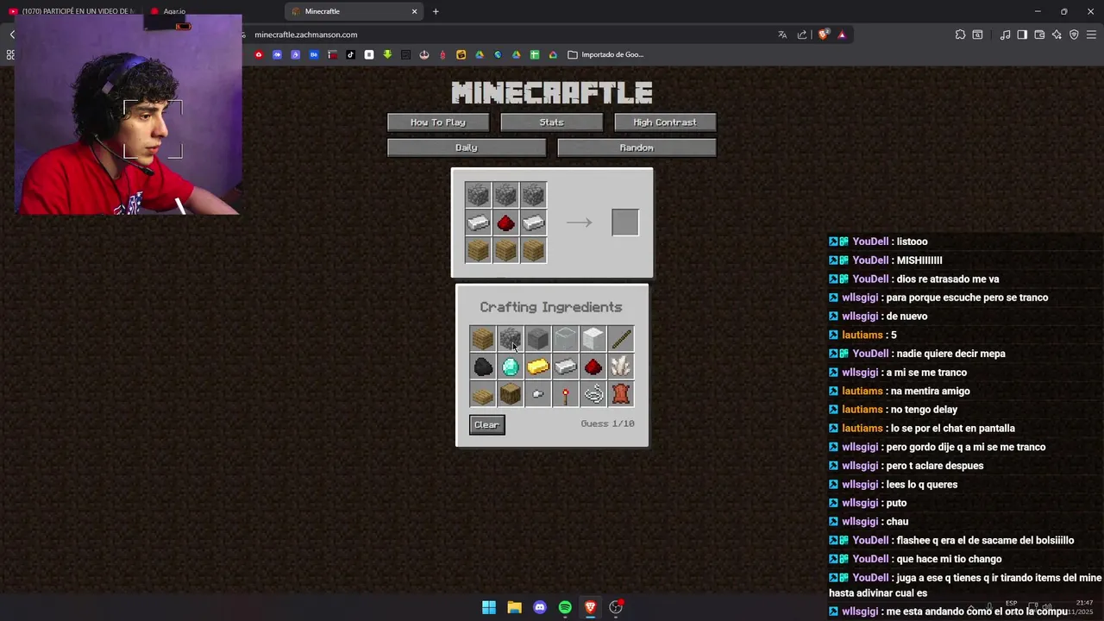Choose the redstone torch ingredient
The width and height of the screenshot is (1104, 621).
tap(565, 394)
